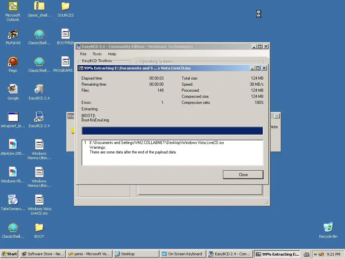This screenshot has width=345, height=259.
Task: Click the Speed value '38 MB/s'
Action: [x=256, y=84]
